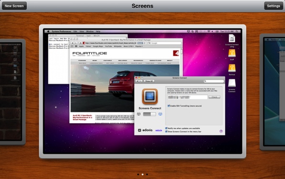Click Safari's reload button

click(145, 43)
